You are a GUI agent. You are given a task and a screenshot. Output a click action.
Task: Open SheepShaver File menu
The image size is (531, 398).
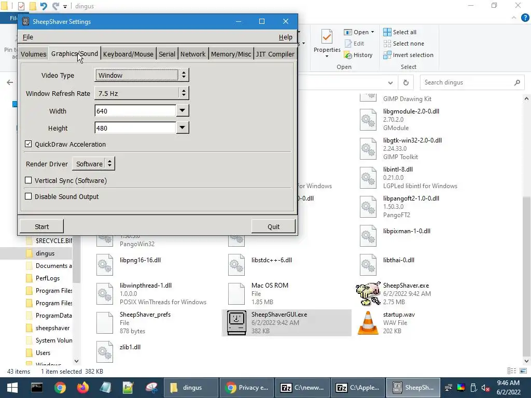click(x=28, y=37)
